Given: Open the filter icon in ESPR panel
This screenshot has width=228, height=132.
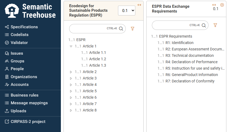Looking at the screenshot, I should pyautogui.click(x=132, y=29).
